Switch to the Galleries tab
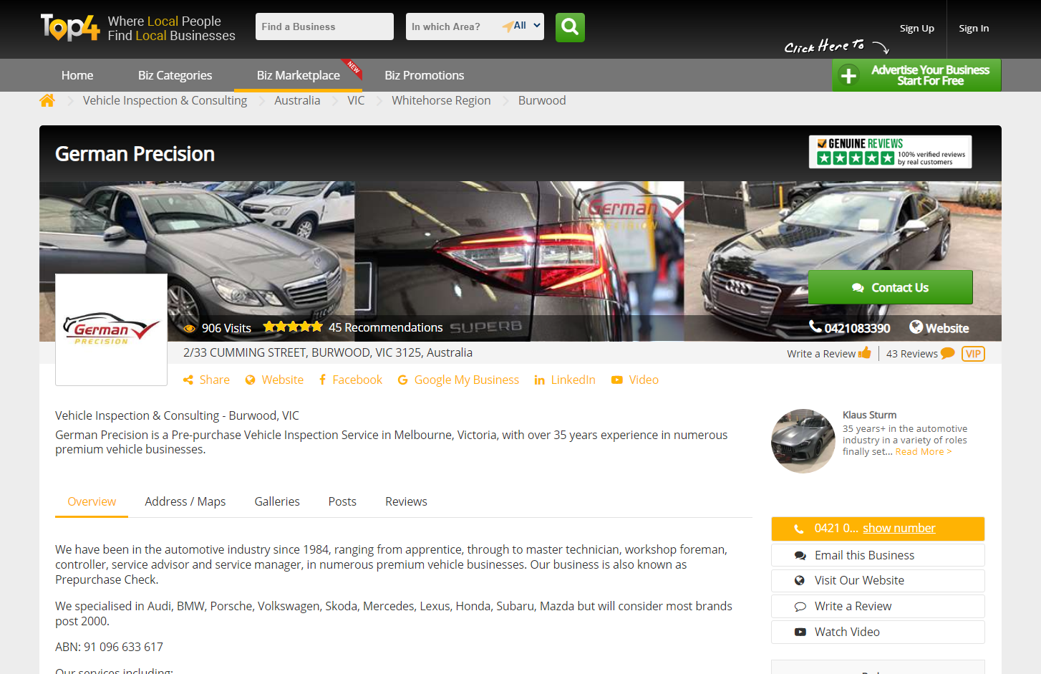This screenshot has width=1041, height=674. tap(277, 502)
